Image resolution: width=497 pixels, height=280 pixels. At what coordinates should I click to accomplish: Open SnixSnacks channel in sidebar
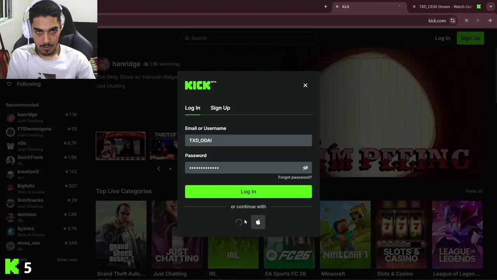tap(42, 203)
